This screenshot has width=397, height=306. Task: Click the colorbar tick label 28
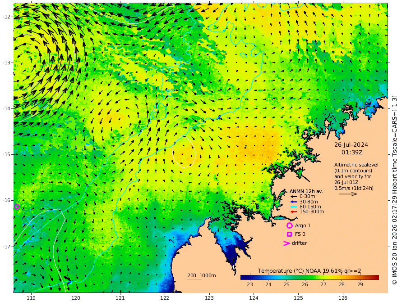pos(342,284)
